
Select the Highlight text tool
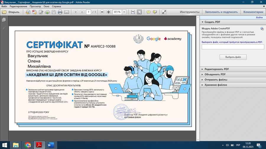pyautogui.click(x=155, y=12)
